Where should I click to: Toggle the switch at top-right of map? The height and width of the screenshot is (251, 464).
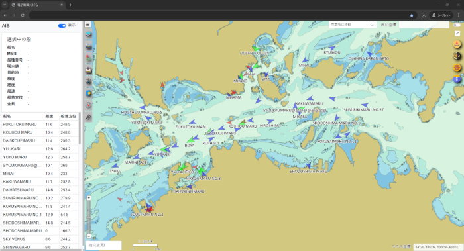(x=457, y=25)
